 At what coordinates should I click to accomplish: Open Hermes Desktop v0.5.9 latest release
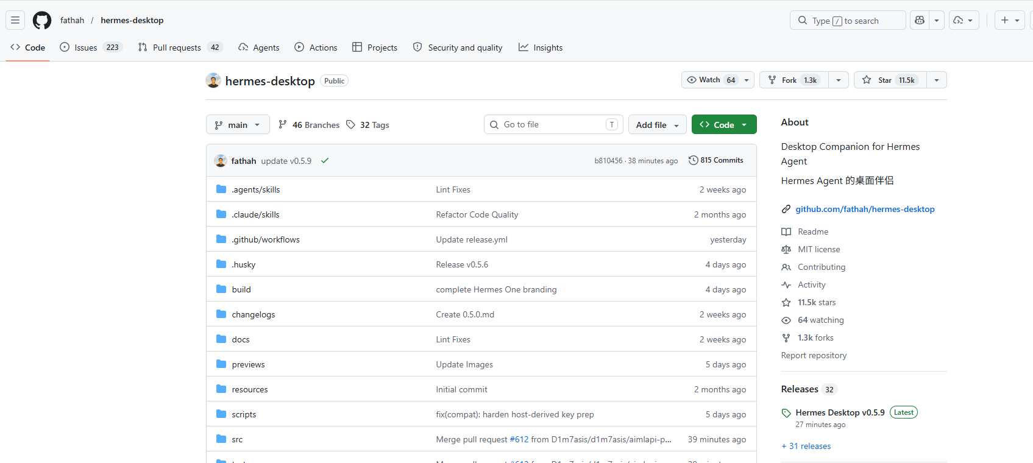[x=840, y=412]
